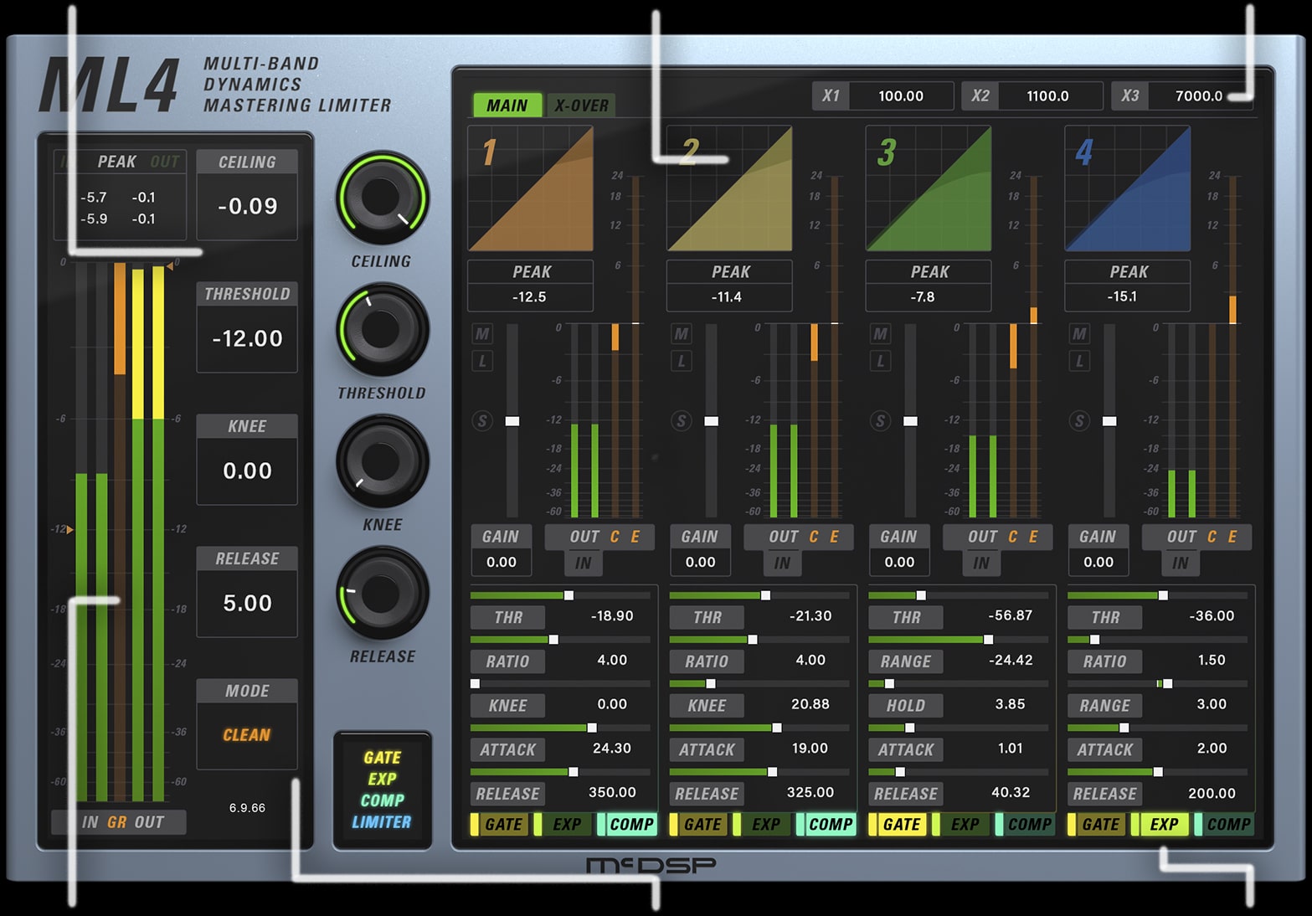Click the IN button under band 1
This screenshot has width=1312, height=916.
(x=583, y=563)
